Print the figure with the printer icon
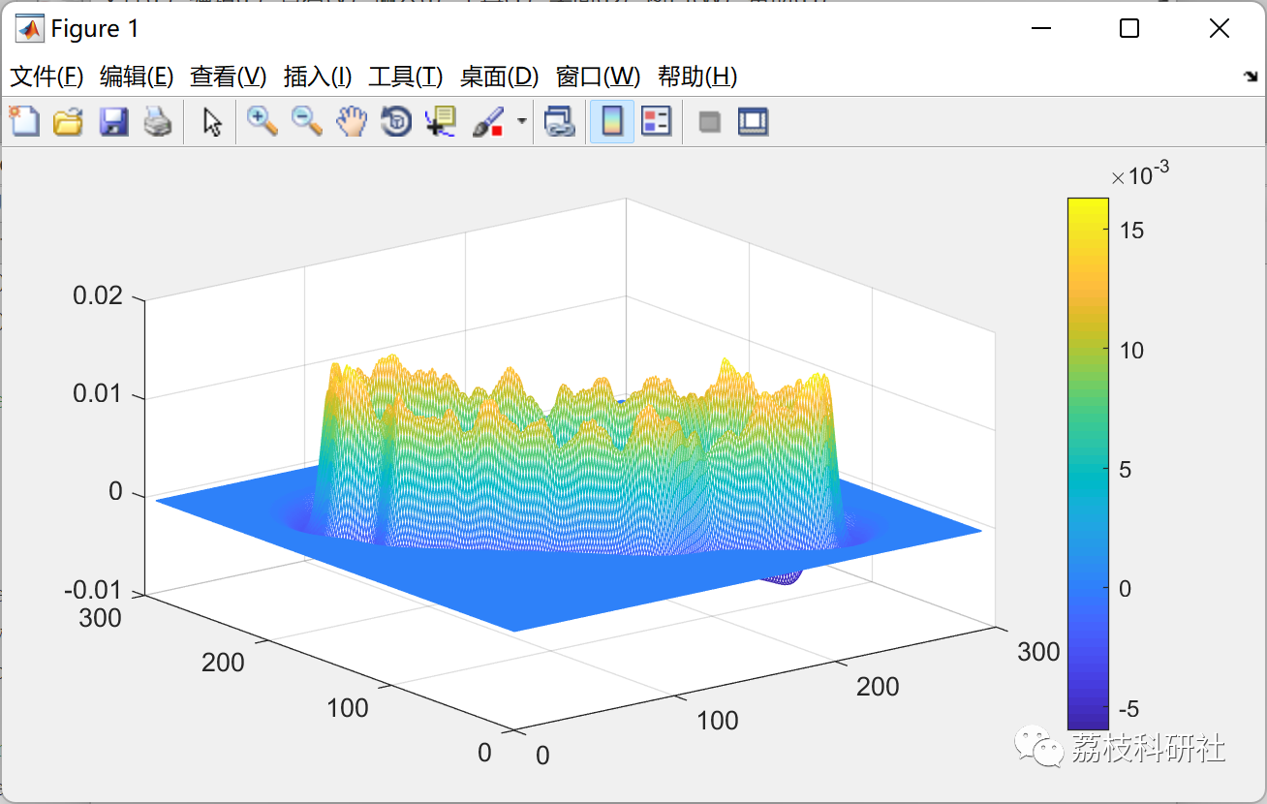Viewport: 1267px width, 804px height. pos(158,122)
